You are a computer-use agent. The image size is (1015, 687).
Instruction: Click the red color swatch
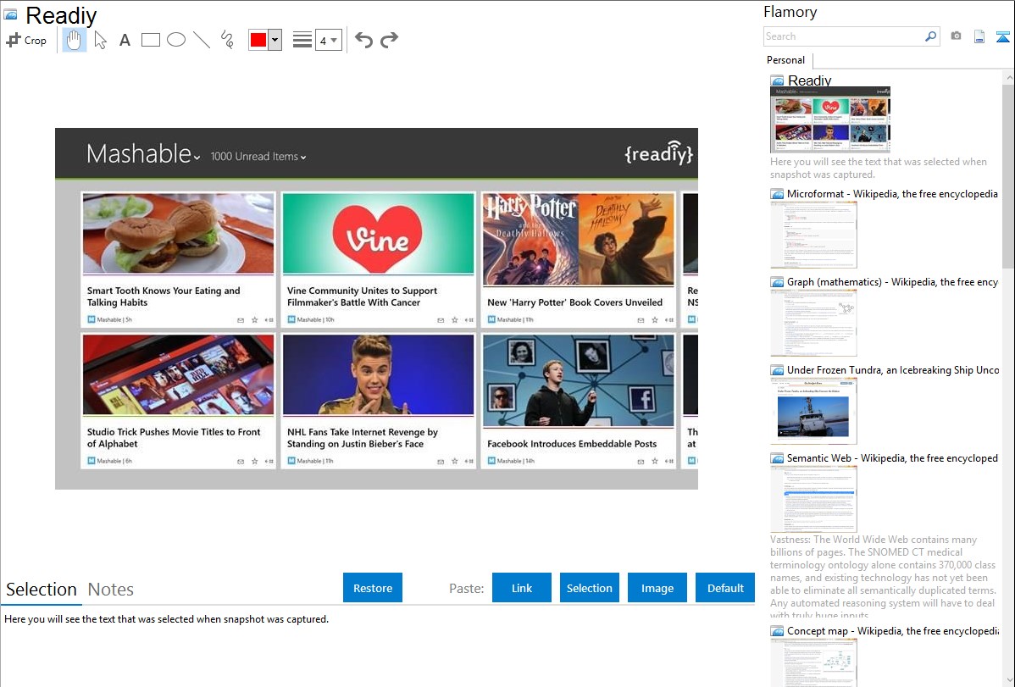(x=258, y=40)
